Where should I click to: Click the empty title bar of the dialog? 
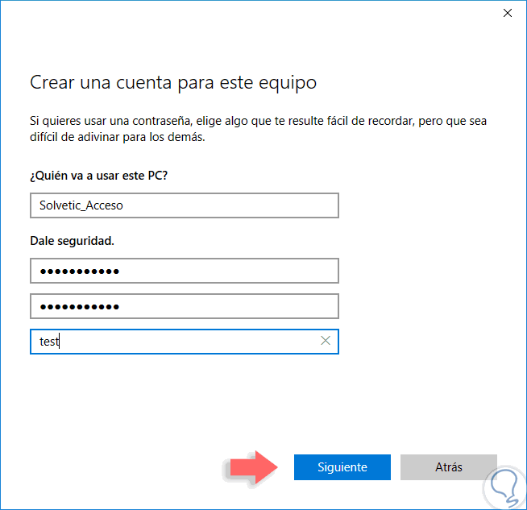pyautogui.click(x=242, y=13)
